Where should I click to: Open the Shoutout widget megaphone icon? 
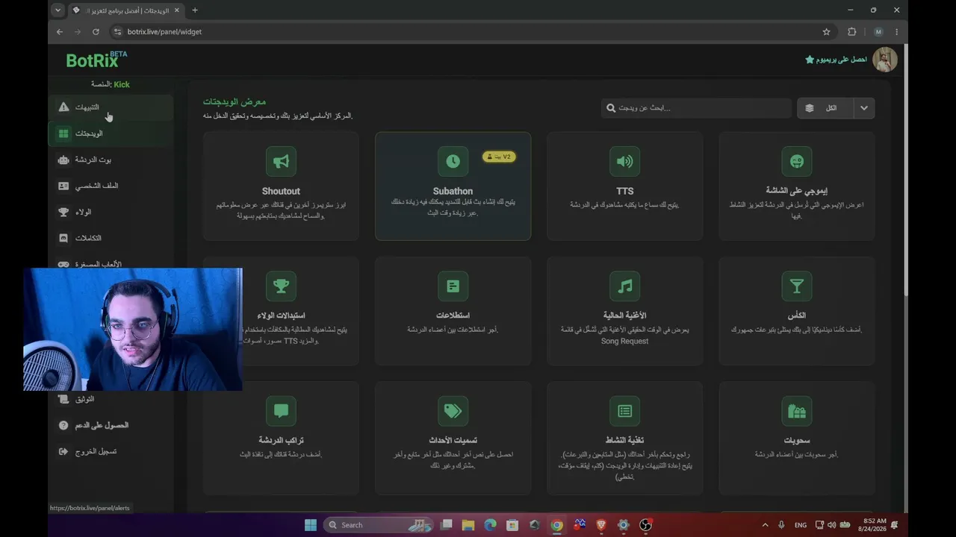(281, 161)
